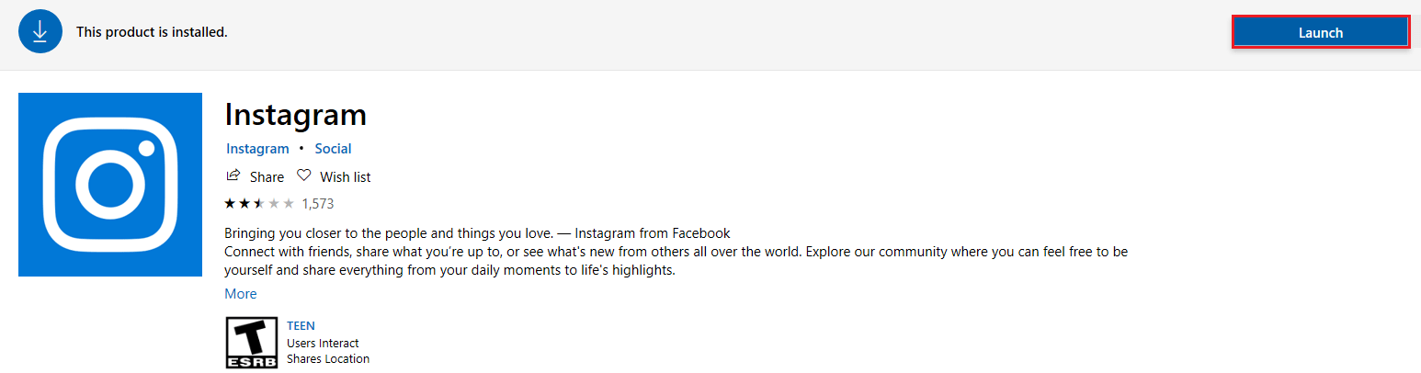Click the fifth empty rating star

pyautogui.click(x=289, y=203)
